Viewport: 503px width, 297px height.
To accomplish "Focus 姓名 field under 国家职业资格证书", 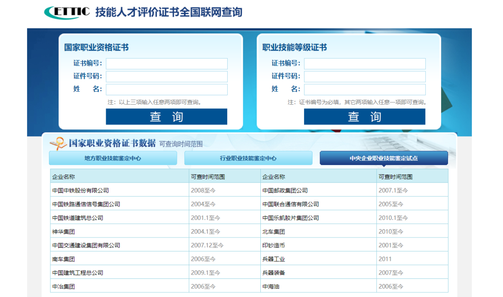I will click(166, 89).
